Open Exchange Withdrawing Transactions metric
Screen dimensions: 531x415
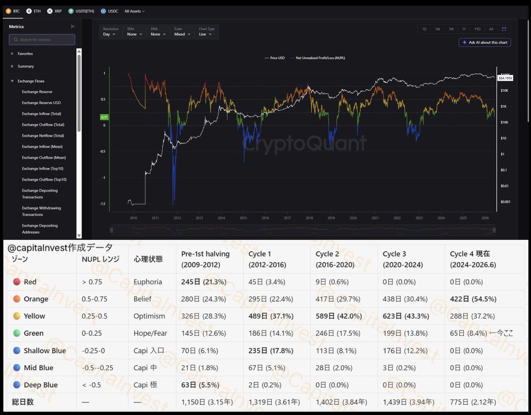(42, 211)
